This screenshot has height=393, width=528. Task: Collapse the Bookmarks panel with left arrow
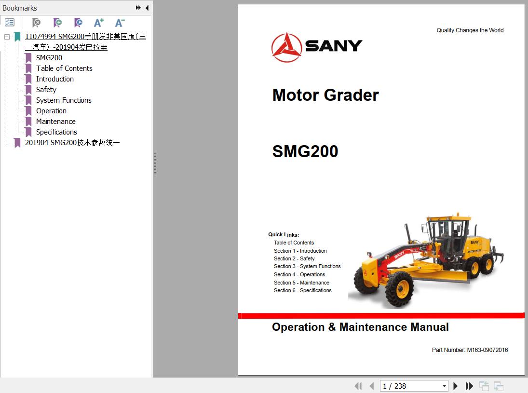click(147, 8)
